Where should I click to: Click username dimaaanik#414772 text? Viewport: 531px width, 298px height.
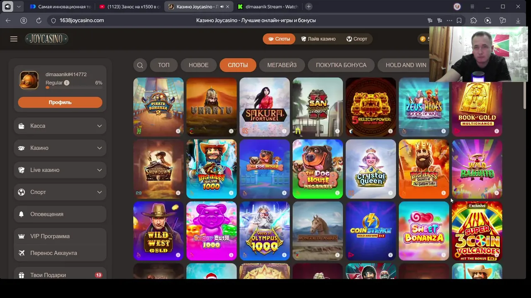(x=66, y=74)
